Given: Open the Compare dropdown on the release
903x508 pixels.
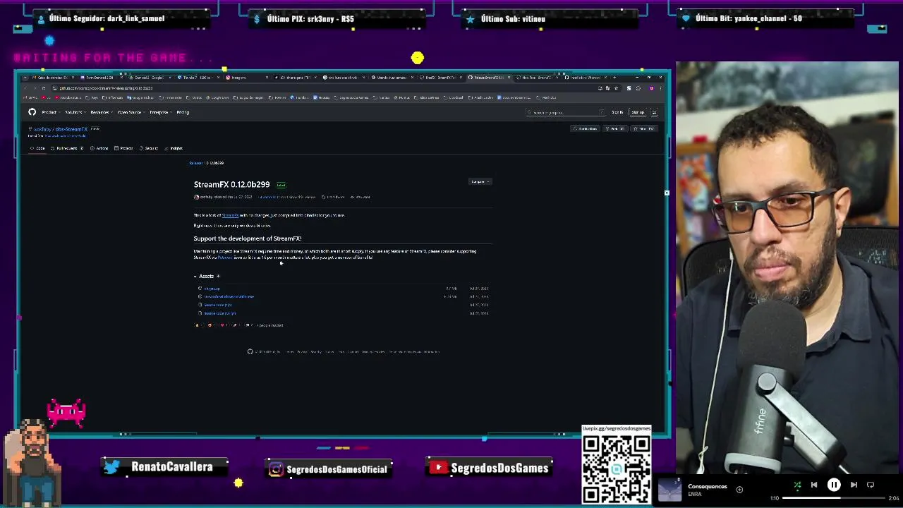Looking at the screenshot, I should 480,182.
